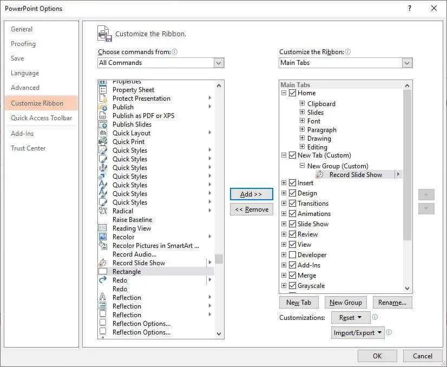Expand the Slide Show tab node
Image resolution: width=447 pixels, height=367 pixels.
coord(284,224)
